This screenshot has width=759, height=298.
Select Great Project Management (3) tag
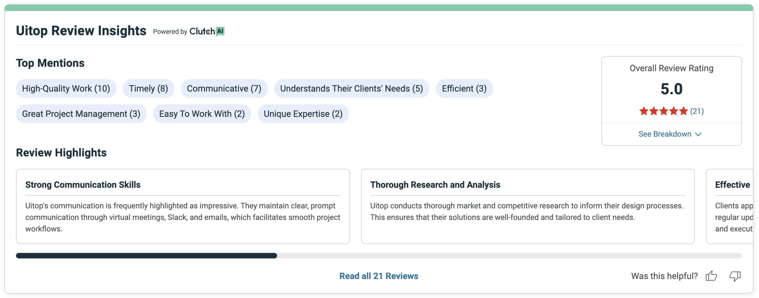pos(81,114)
